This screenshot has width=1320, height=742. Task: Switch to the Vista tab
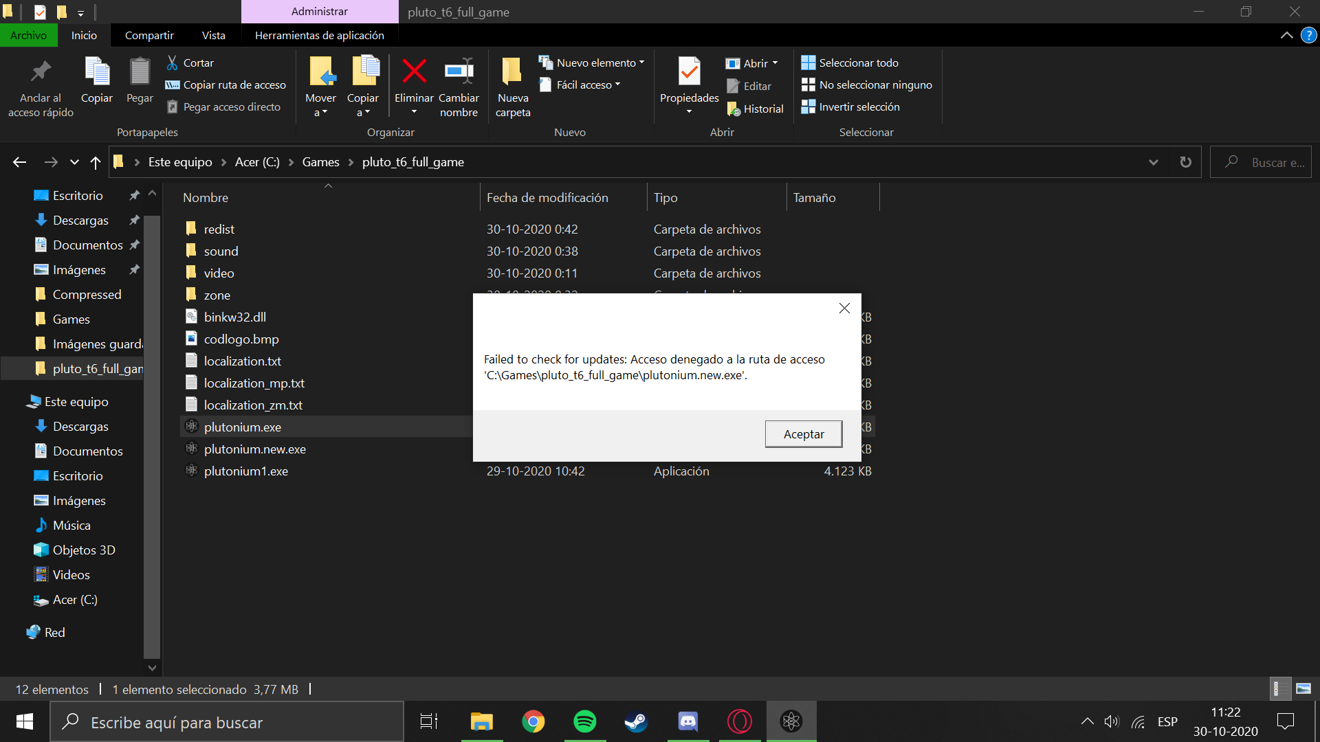[213, 35]
